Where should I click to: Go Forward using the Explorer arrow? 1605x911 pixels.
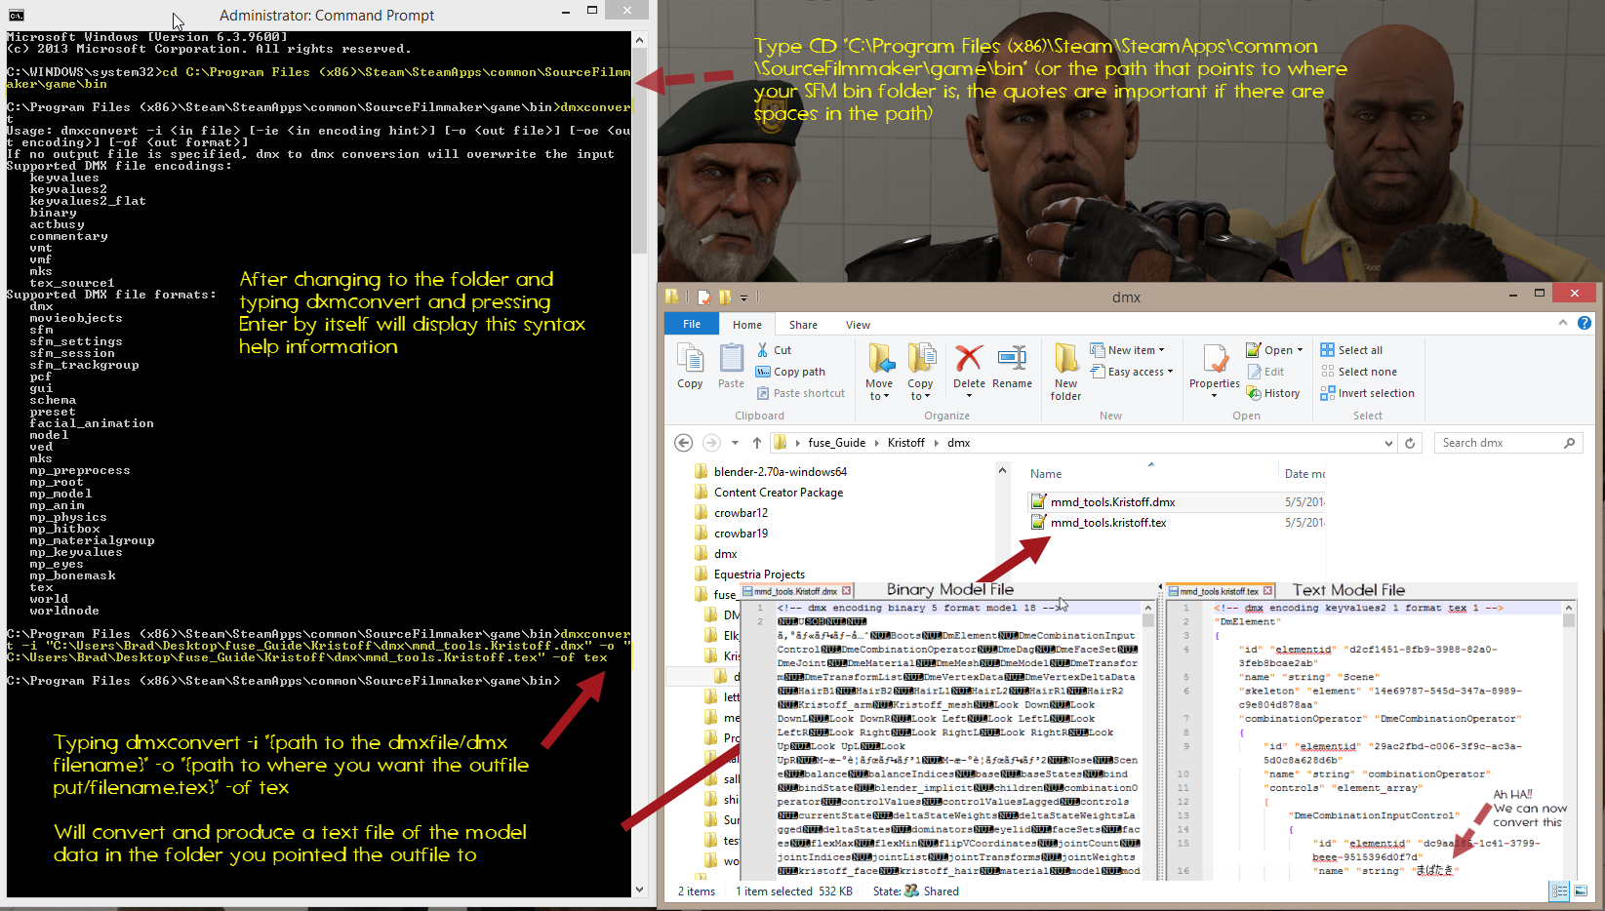coord(711,443)
